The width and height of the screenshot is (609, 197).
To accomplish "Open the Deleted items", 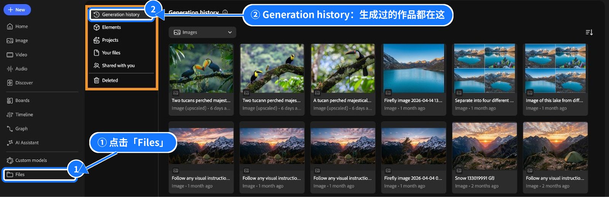I will pyautogui.click(x=106, y=80).
